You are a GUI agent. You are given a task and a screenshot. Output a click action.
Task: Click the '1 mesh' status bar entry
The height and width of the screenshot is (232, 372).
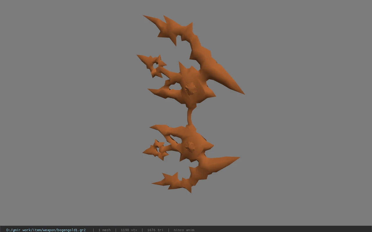tap(104, 230)
